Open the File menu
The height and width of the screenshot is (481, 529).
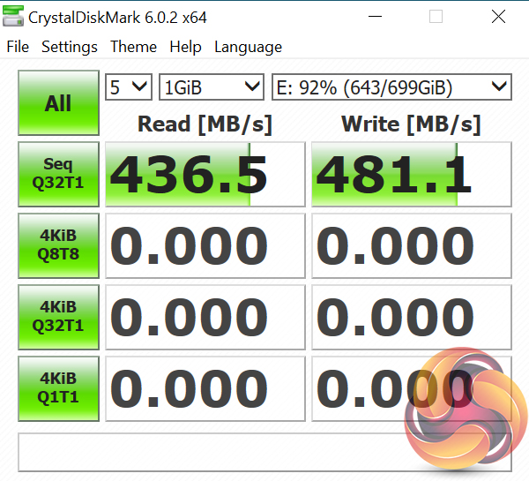[x=18, y=47]
